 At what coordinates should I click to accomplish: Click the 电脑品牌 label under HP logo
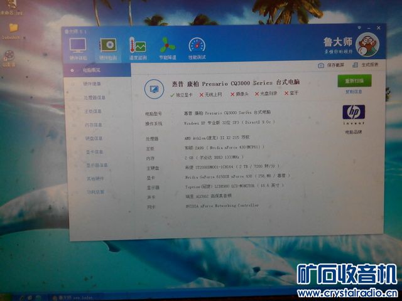pos(354,132)
